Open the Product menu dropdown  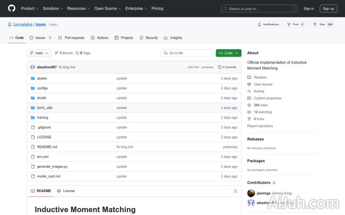(29, 8)
